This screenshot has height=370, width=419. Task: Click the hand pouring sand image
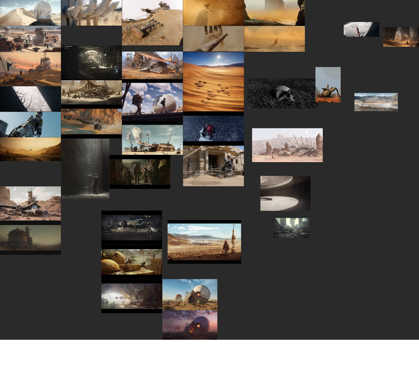click(x=213, y=39)
